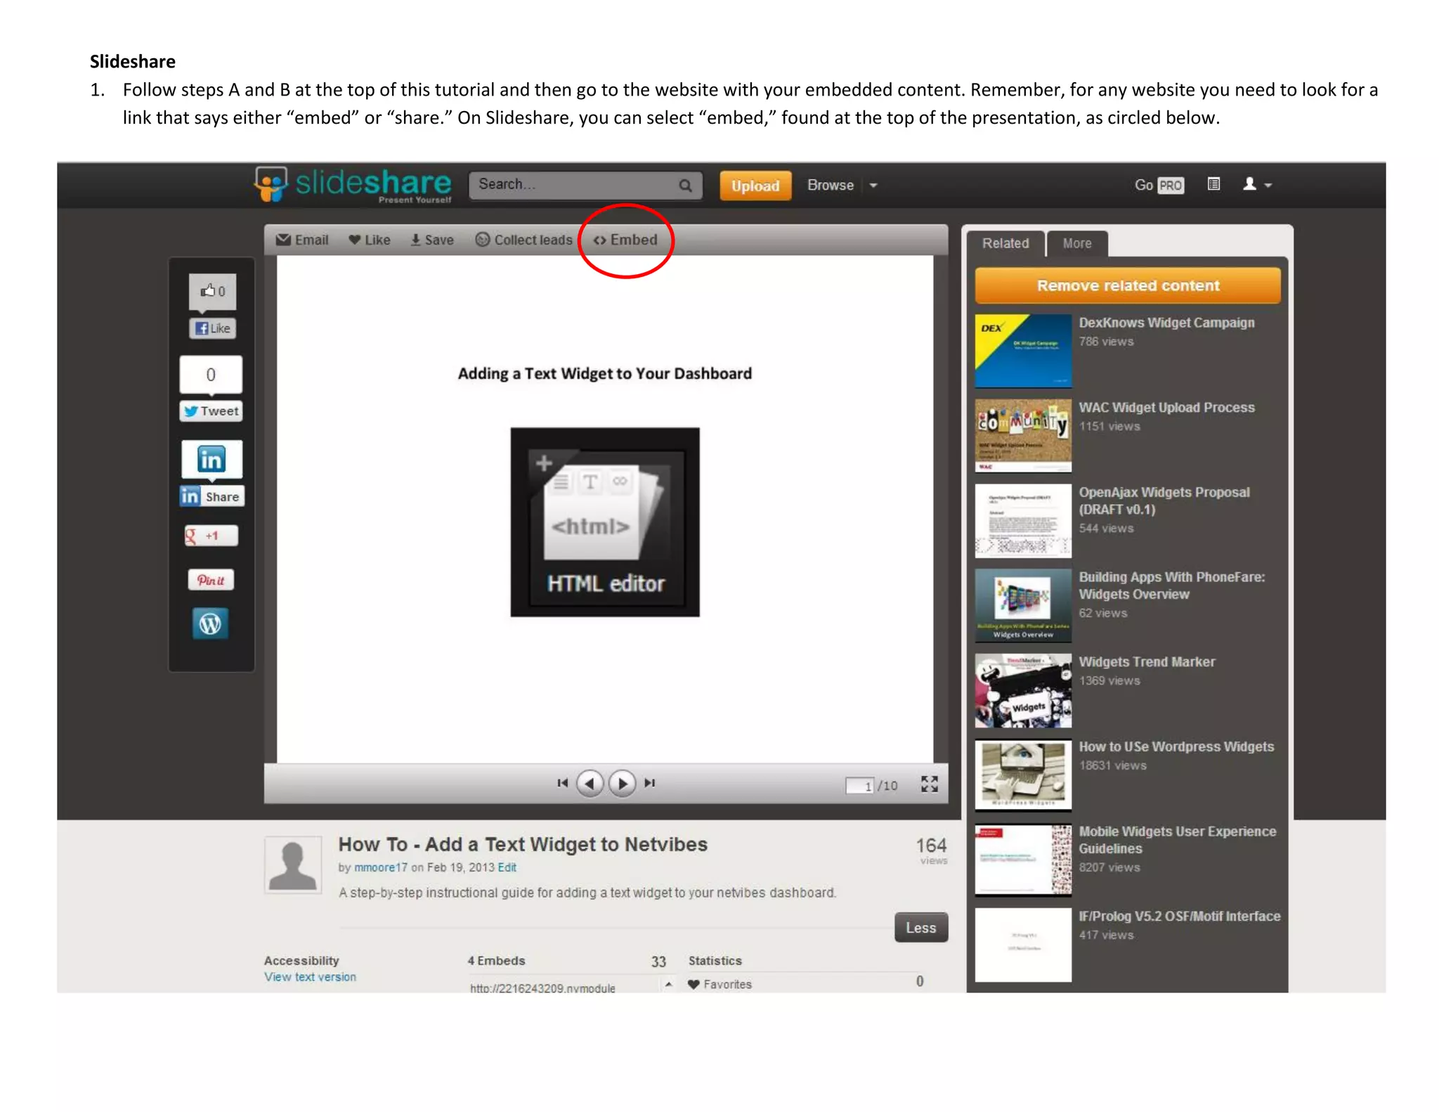Screen dimensions: 1439x1112
Task: Click the "Statistics" heading
Action: click(715, 961)
